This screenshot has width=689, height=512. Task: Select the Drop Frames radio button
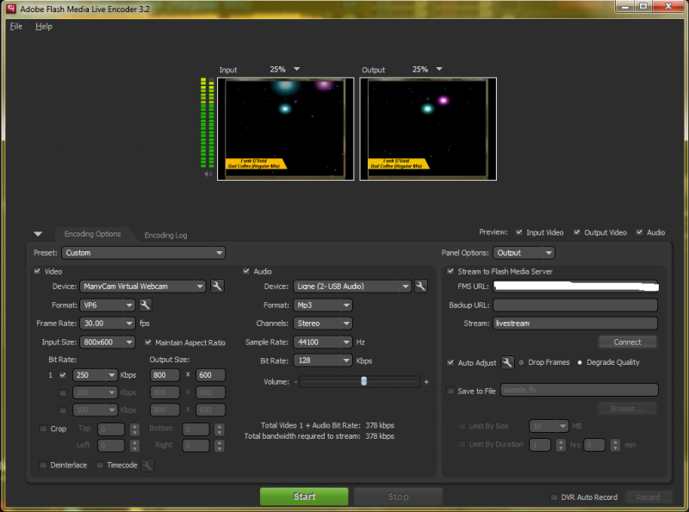(x=521, y=362)
